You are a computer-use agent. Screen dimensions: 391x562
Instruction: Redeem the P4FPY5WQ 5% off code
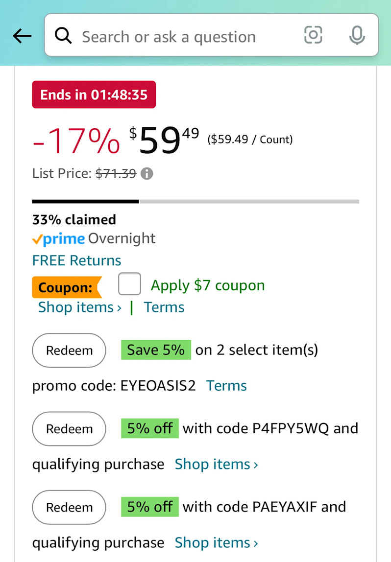point(69,429)
